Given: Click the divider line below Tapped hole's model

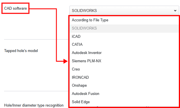Looking at the screenshot, I should tap(36, 91).
